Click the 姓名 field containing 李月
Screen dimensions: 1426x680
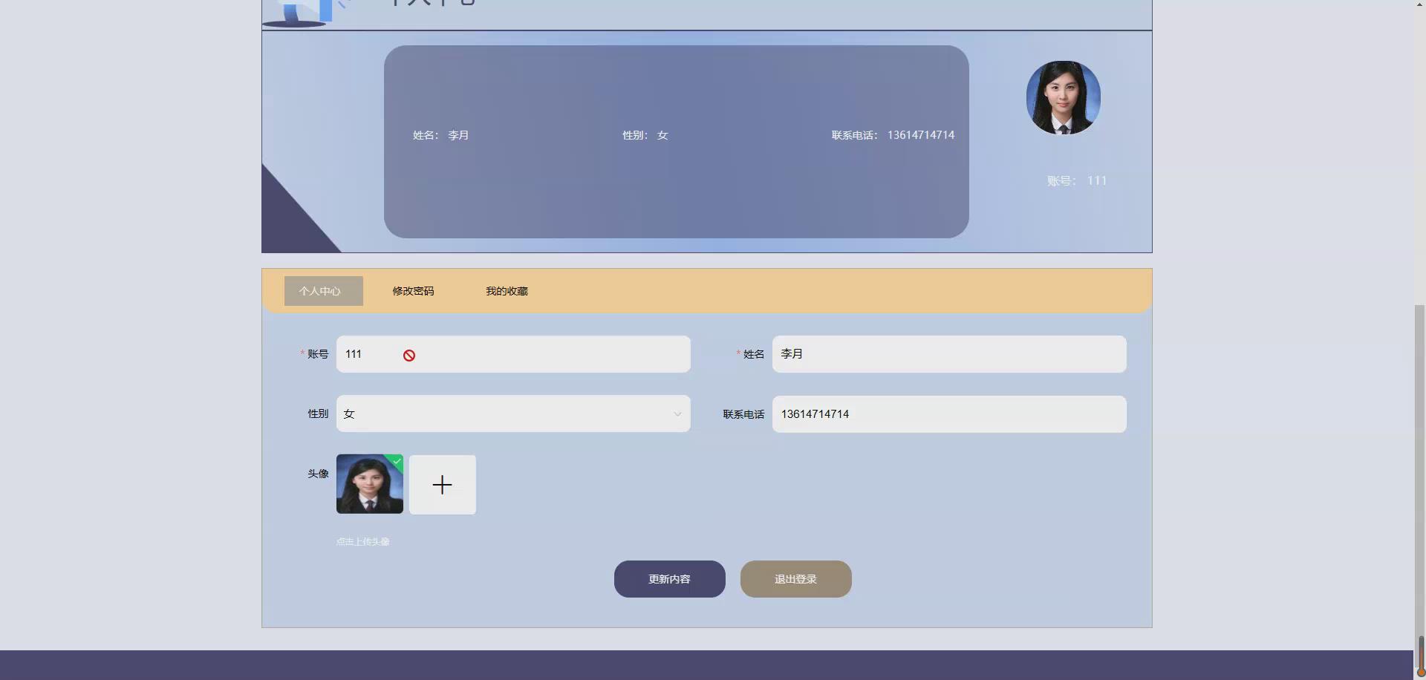[x=948, y=354]
